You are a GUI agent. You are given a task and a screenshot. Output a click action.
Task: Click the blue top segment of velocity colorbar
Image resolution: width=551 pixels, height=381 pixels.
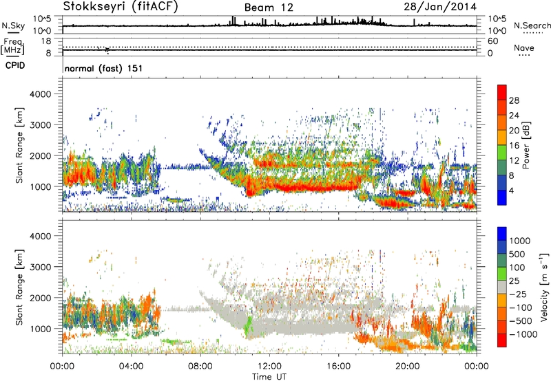coord(502,234)
